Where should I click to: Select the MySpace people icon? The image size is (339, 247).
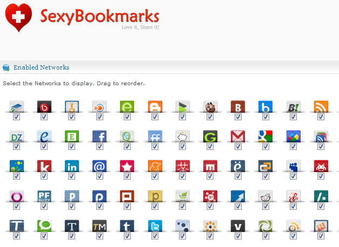tap(293, 166)
